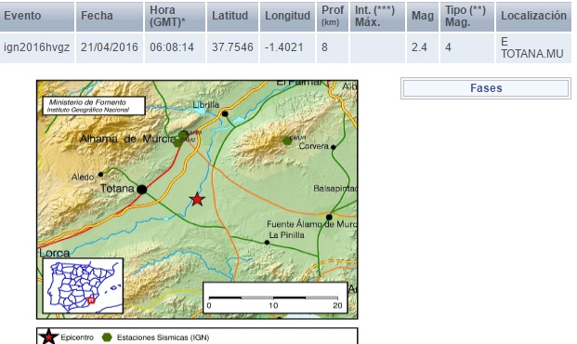
Task: Click event ID ign2016hvgz cell
Action: [37, 47]
